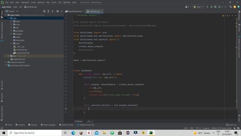
Task: Open the File menu
Action: (7, 2)
